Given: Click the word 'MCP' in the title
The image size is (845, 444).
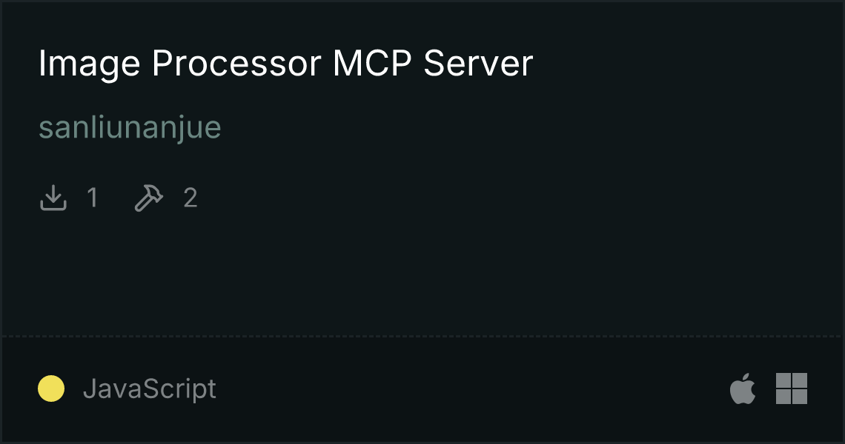Looking at the screenshot, I should point(372,64).
